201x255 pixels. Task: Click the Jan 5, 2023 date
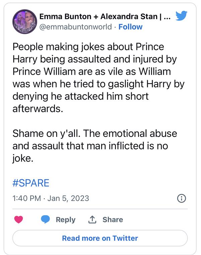click(x=68, y=198)
